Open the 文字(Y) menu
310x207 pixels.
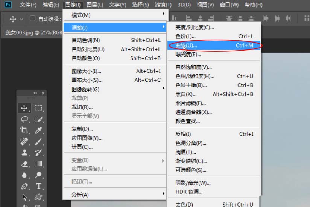click(x=118, y=5)
